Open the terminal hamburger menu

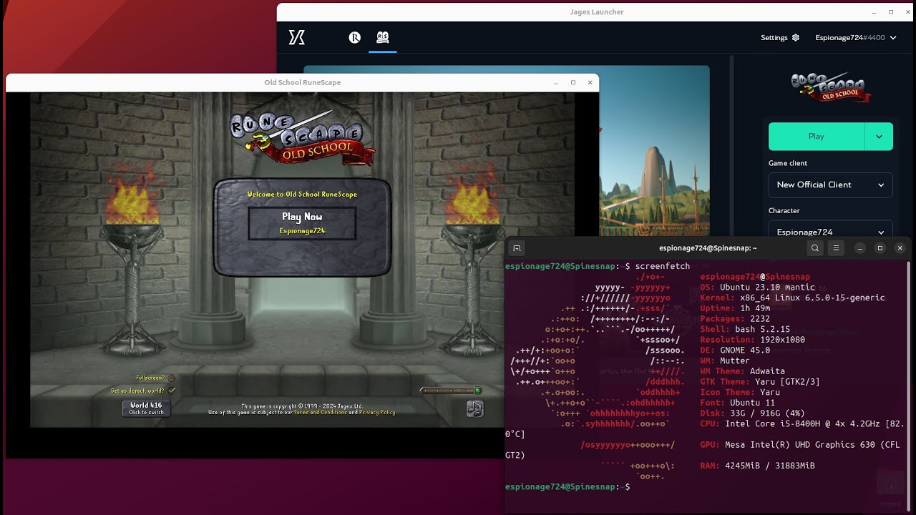click(x=836, y=248)
